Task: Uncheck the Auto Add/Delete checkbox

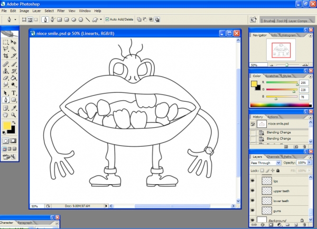Action: click(107, 20)
